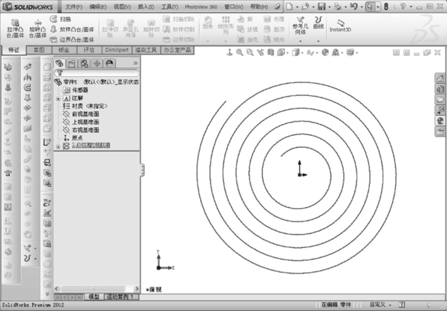Choose 边界凸台/基体 boundary boss command

click(x=72, y=40)
